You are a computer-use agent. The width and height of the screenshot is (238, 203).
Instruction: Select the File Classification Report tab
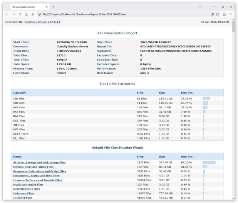click(30, 7)
